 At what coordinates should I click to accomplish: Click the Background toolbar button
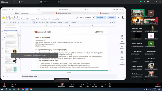(x=53, y=22)
